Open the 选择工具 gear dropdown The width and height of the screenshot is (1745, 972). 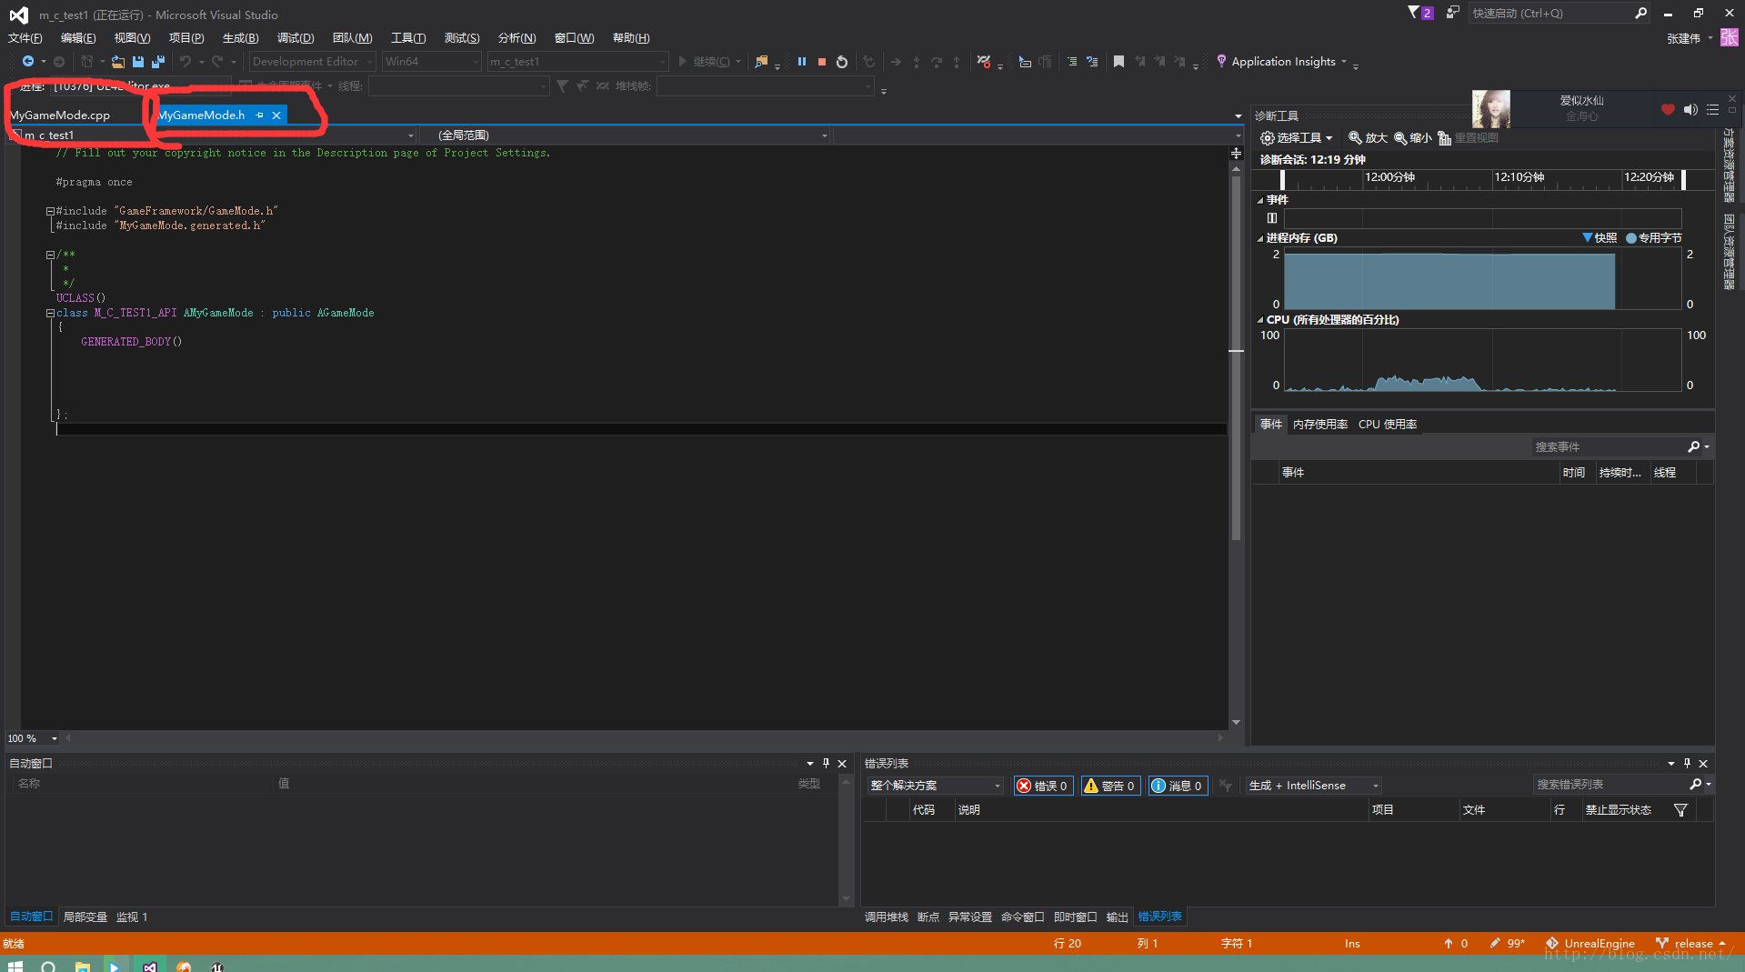pos(1296,137)
